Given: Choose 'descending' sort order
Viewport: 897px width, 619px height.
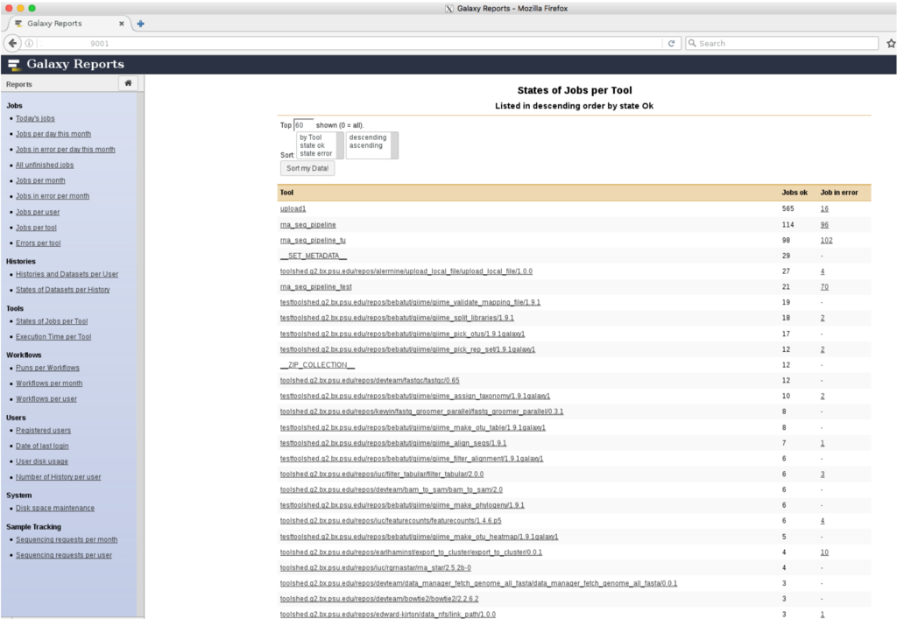Looking at the screenshot, I should [x=368, y=137].
